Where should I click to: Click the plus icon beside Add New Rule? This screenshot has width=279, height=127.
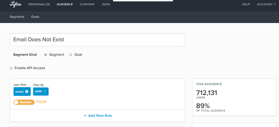click(85, 116)
